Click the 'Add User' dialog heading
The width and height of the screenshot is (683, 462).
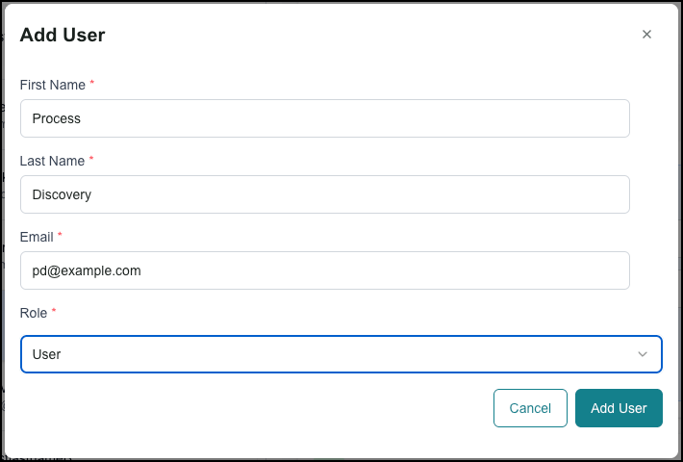63,35
